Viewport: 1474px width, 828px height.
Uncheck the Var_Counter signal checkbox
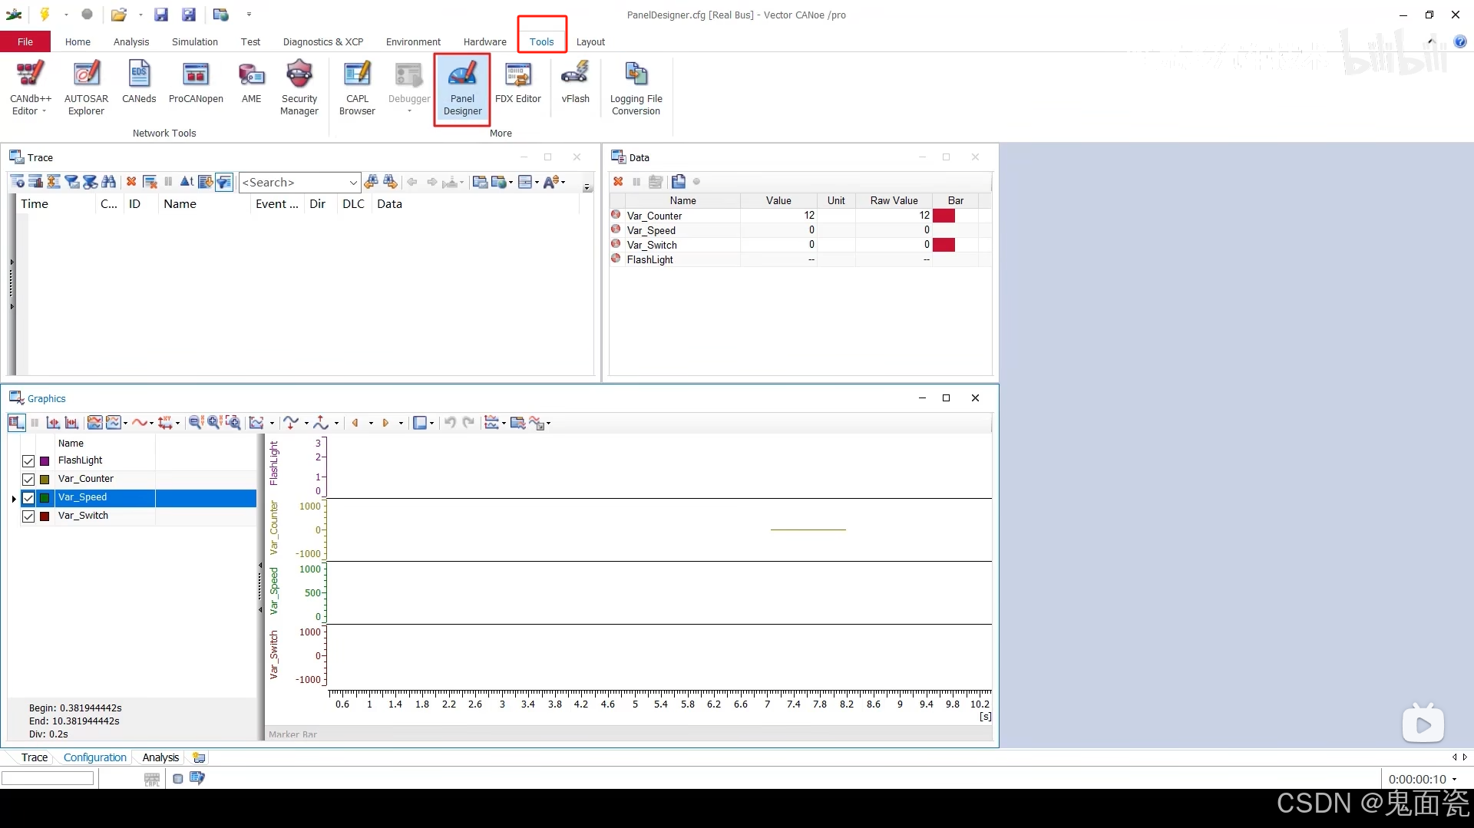(28, 480)
